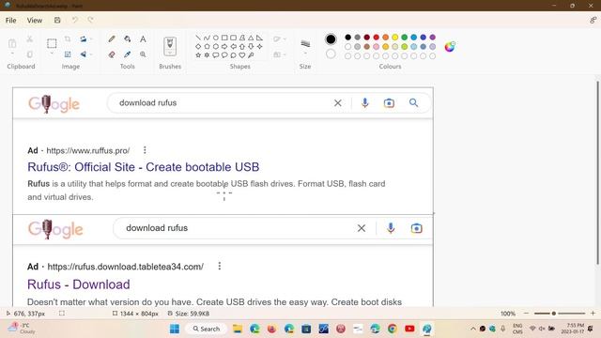Select the Right arrow shape
Image resolution: width=601 pixels, height=338 pixels.
[224, 46]
